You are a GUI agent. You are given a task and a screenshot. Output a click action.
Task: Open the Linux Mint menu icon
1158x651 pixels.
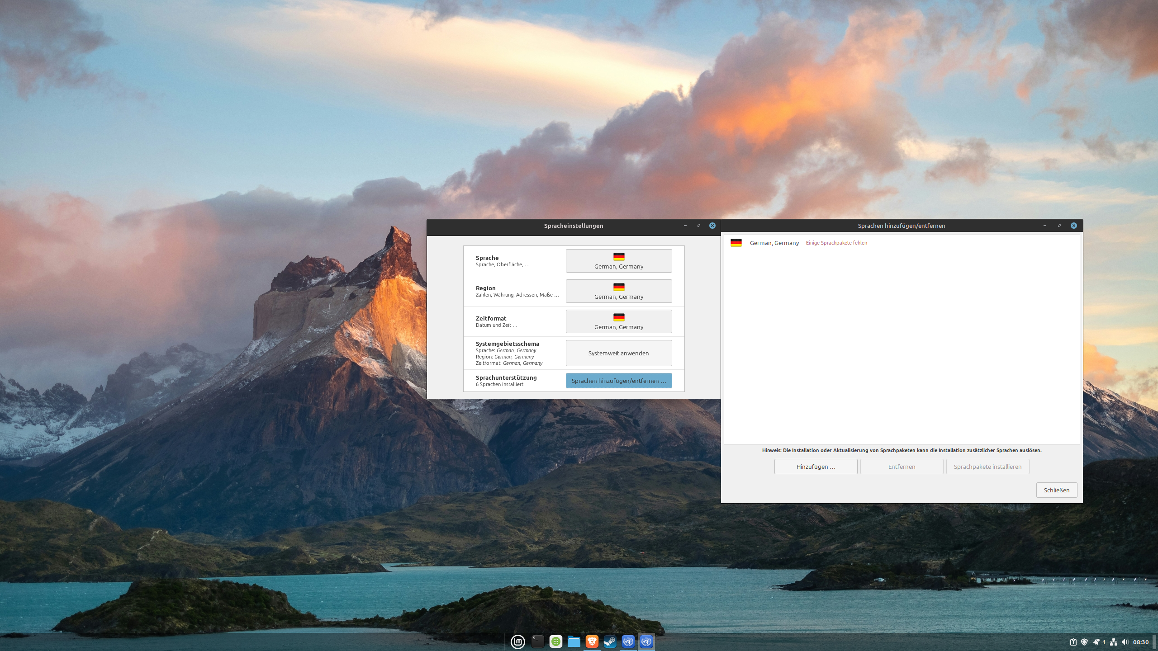click(517, 642)
